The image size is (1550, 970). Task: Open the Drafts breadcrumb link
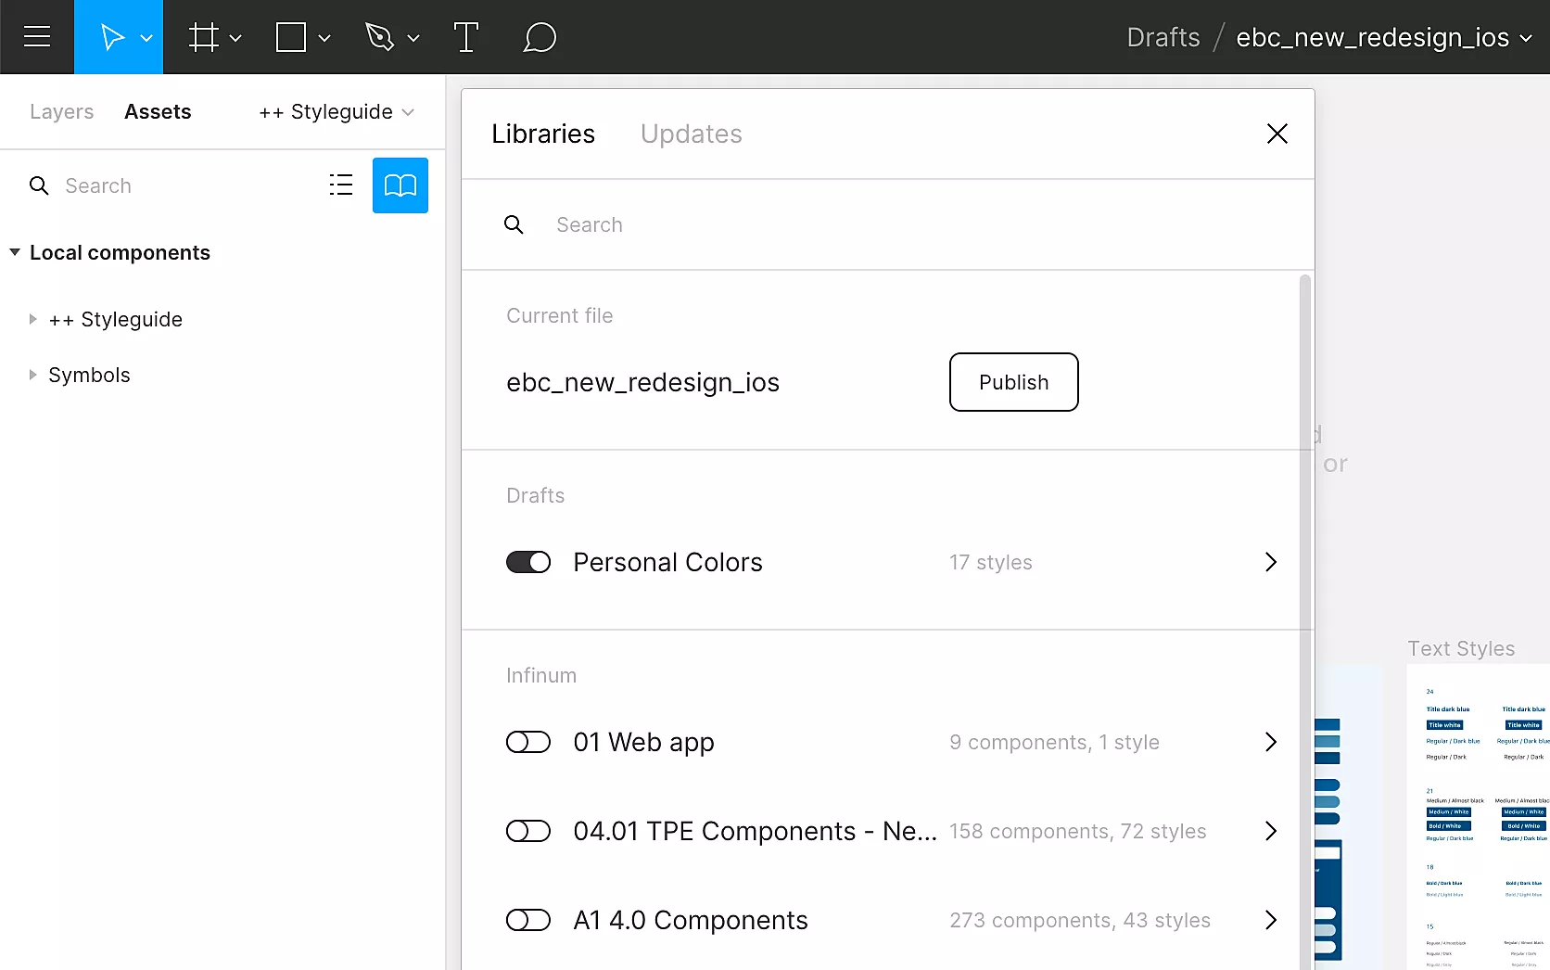point(1162,37)
